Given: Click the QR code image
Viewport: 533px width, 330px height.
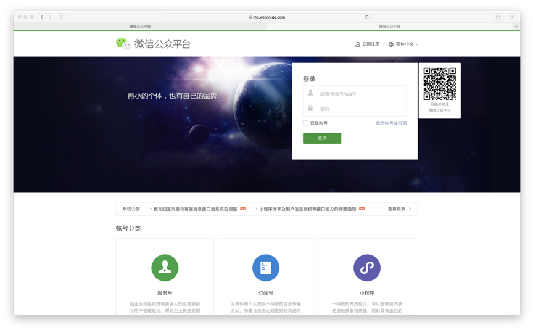Looking at the screenshot, I should (439, 84).
